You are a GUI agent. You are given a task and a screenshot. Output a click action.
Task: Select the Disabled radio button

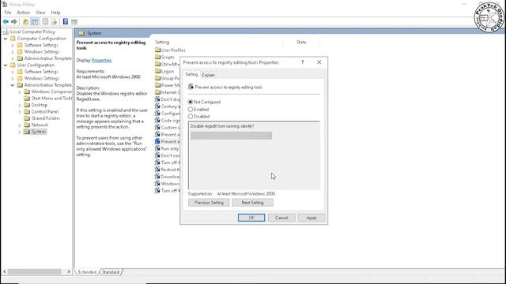(191, 116)
